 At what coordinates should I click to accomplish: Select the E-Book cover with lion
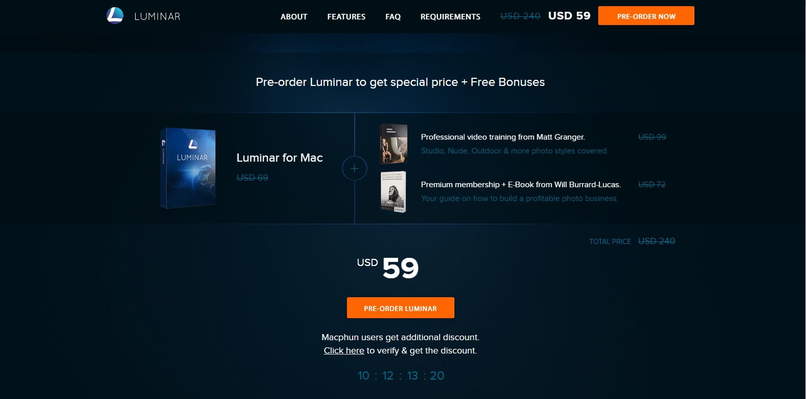pyautogui.click(x=394, y=192)
